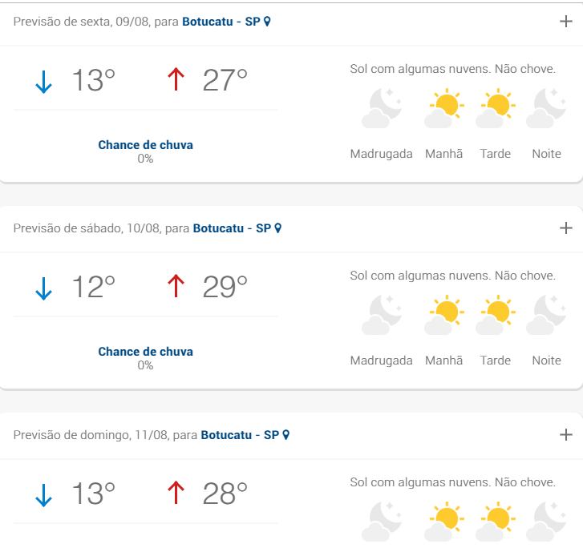Click Saturday's Chance de chuva label
This screenshot has width=583, height=552.
(145, 352)
